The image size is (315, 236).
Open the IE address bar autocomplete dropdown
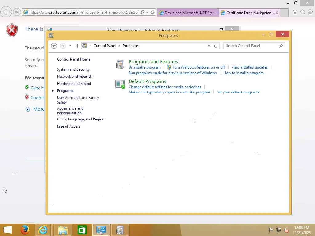(x=147, y=12)
